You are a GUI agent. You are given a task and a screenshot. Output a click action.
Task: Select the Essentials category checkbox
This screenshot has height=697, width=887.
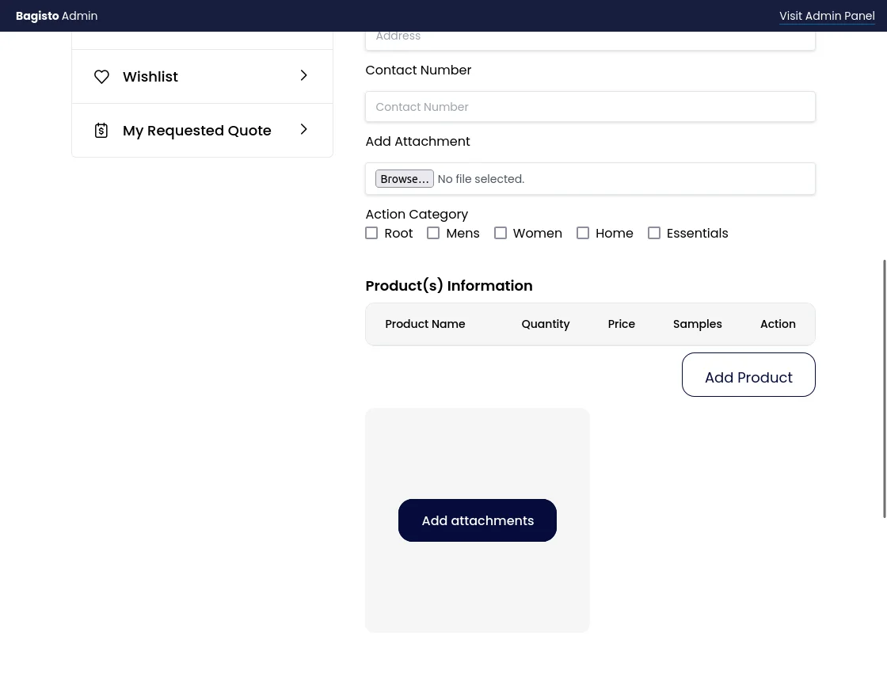654,234
